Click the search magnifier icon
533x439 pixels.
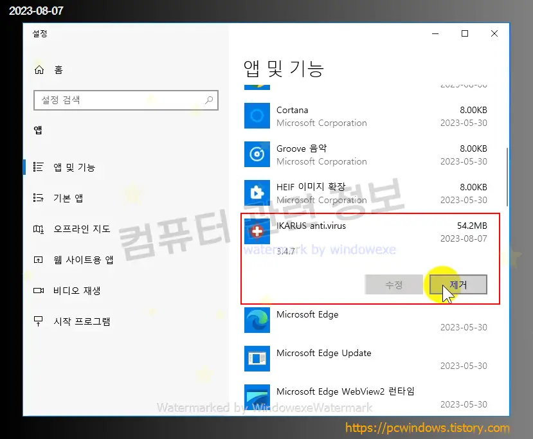click(x=209, y=100)
